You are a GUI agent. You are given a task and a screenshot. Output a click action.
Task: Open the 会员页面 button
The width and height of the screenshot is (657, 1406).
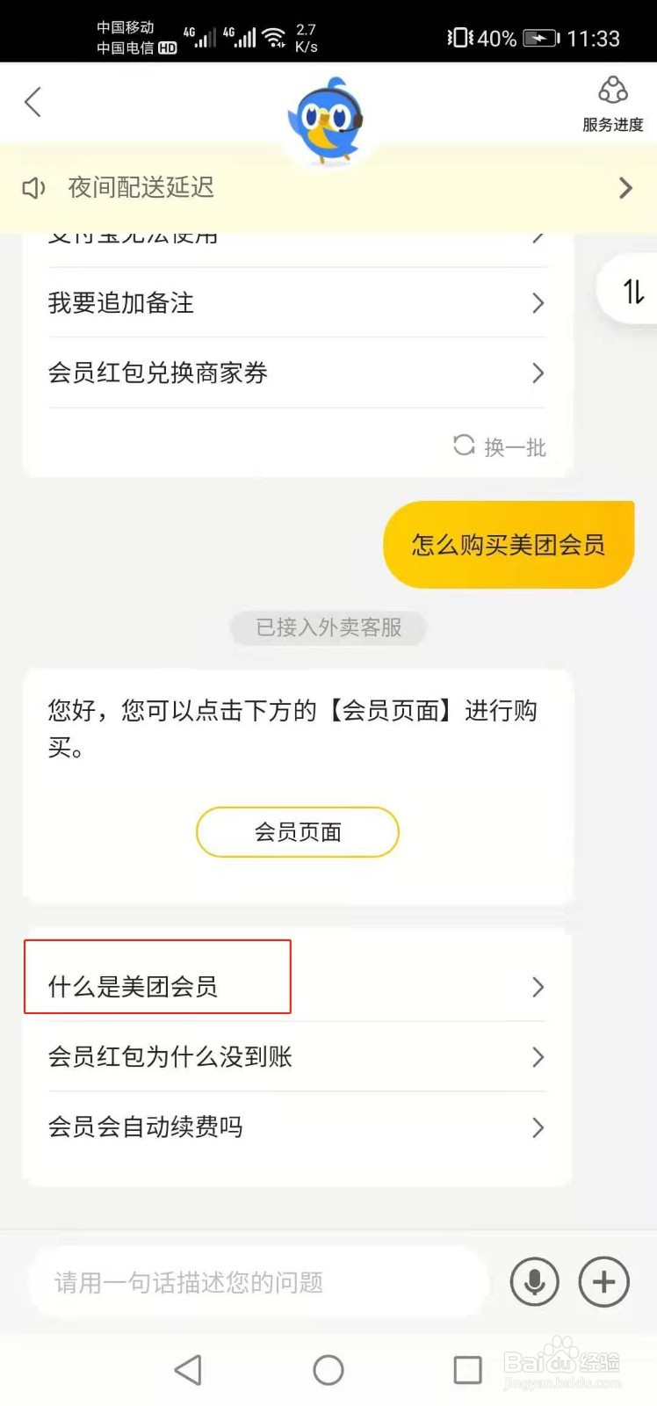298,832
